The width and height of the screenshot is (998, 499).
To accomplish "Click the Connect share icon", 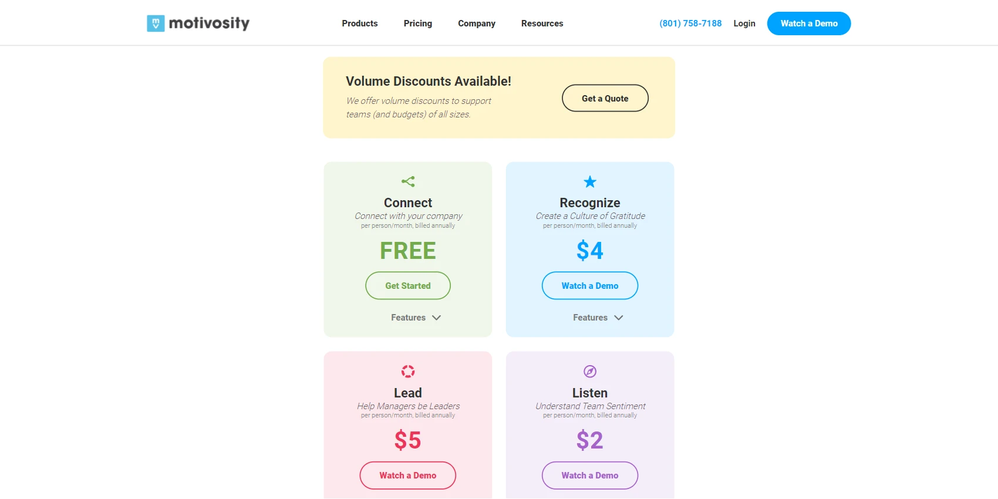I will (408, 181).
